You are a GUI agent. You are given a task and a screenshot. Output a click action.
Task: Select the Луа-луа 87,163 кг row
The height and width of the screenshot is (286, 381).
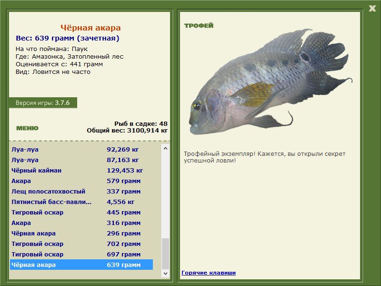click(x=81, y=160)
